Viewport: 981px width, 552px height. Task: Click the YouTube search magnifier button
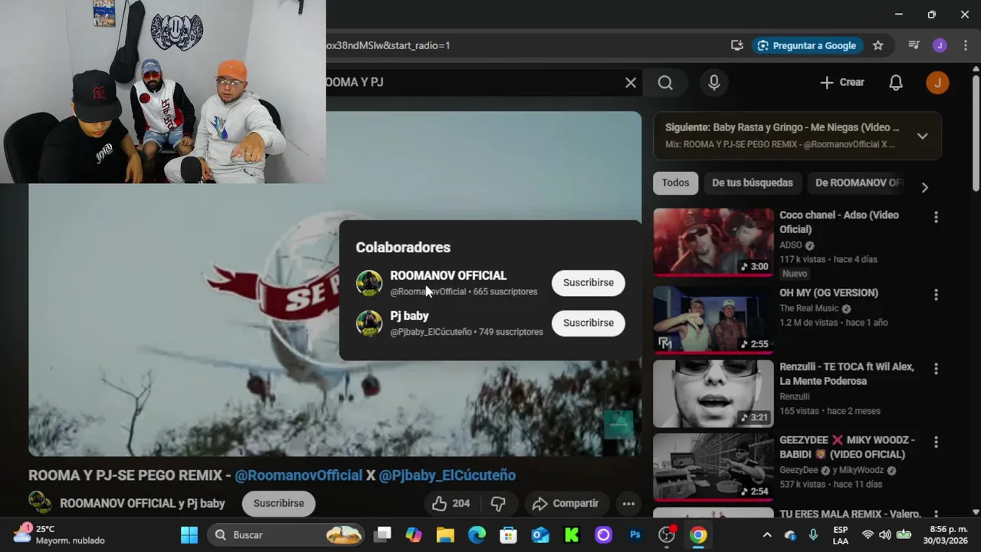click(665, 83)
